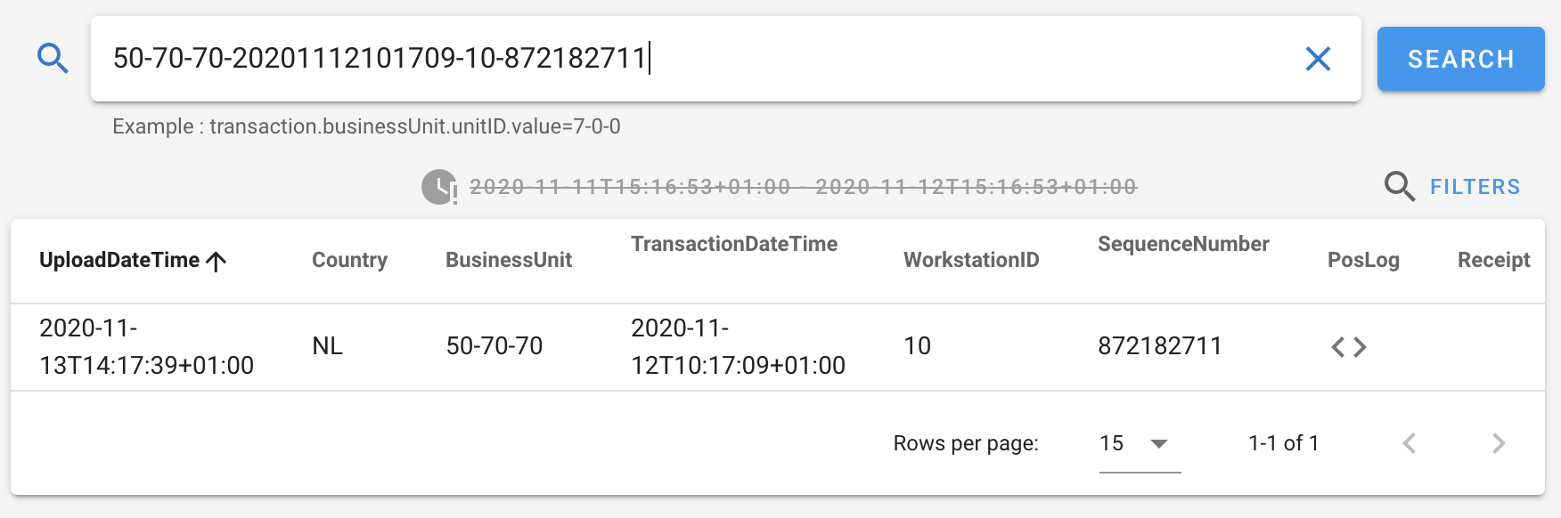
Task: Select the SequenceNumber column header
Action: pos(1182,244)
